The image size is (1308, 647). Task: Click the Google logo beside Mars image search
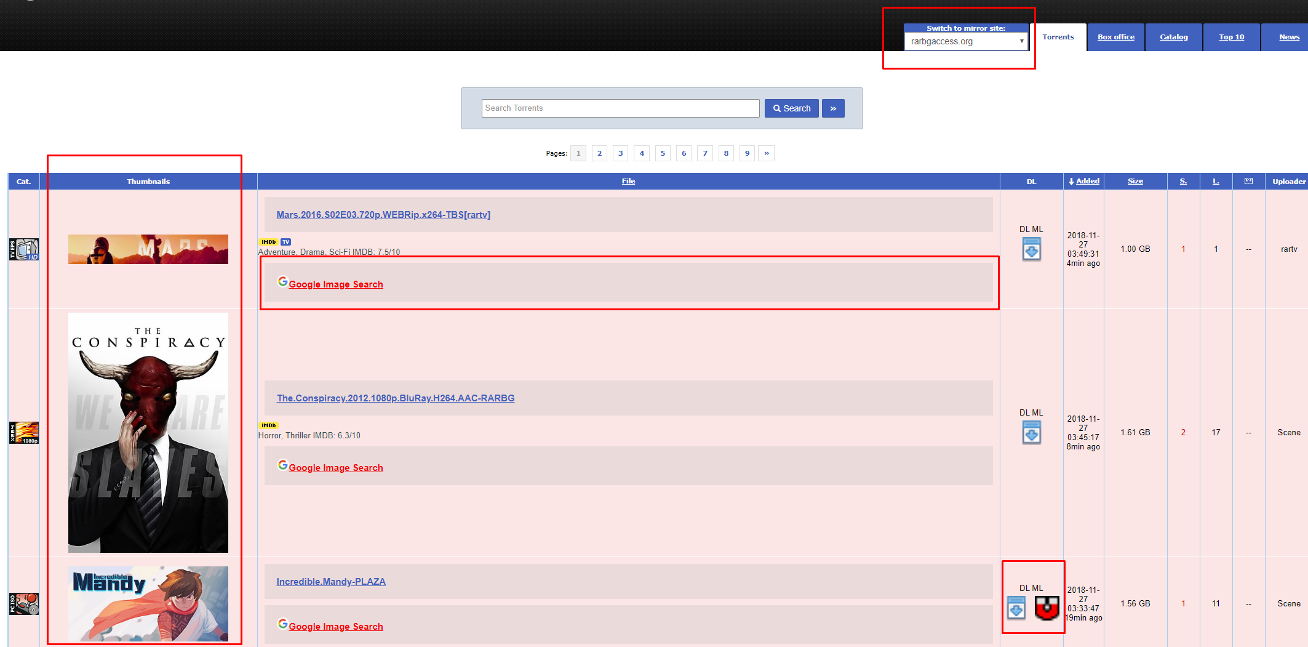click(x=282, y=281)
